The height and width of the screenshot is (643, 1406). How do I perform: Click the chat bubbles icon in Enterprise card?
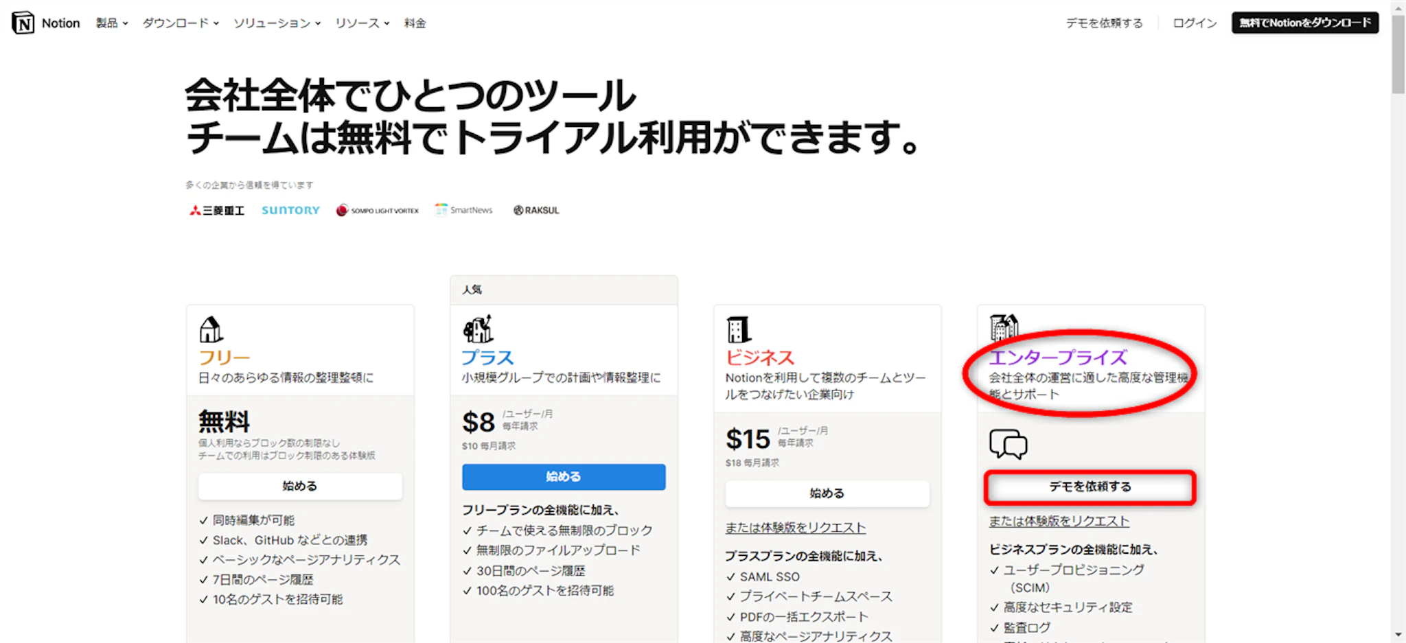click(1008, 444)
